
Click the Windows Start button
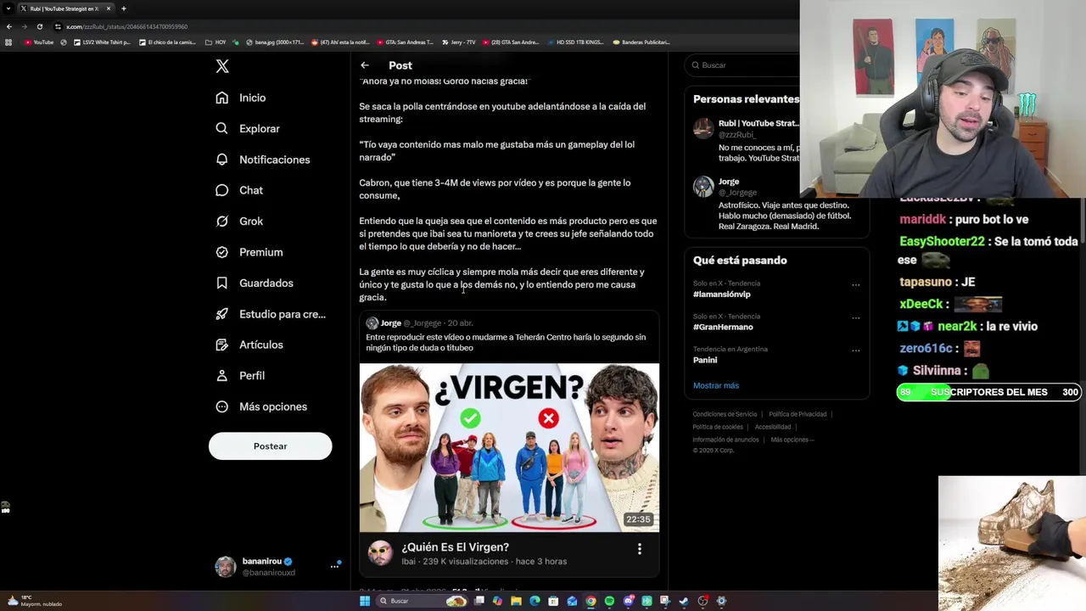click(365, 601)
